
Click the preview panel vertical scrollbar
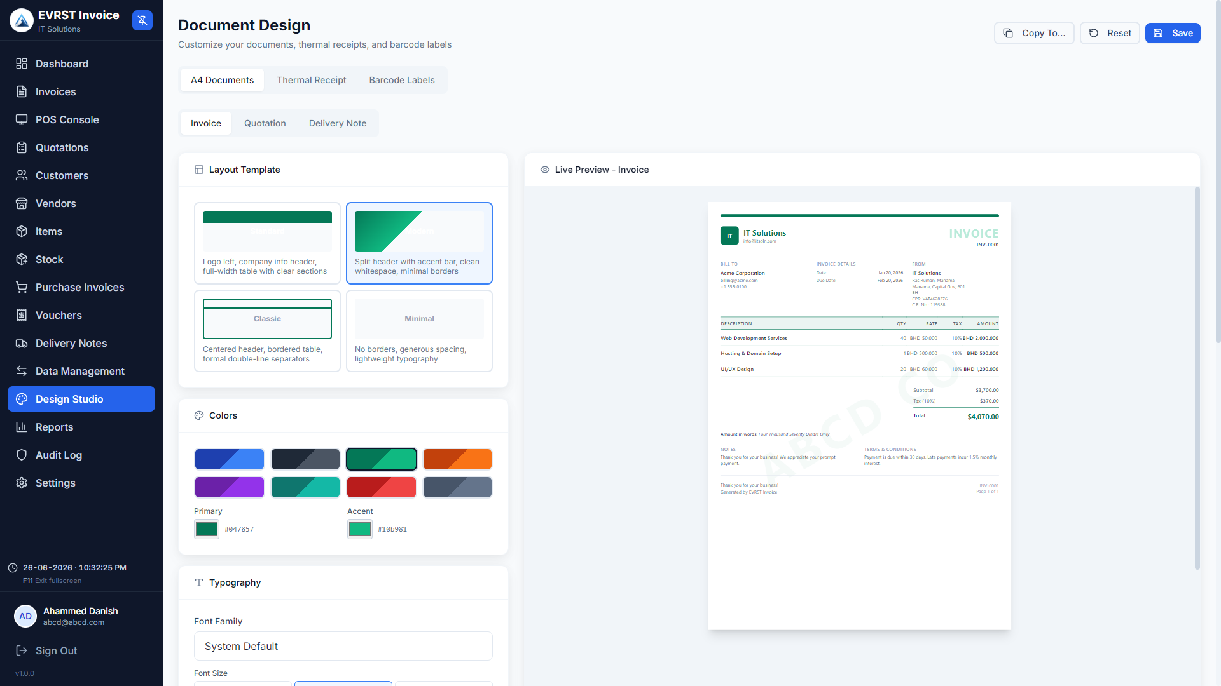(x=1197, y=378)
